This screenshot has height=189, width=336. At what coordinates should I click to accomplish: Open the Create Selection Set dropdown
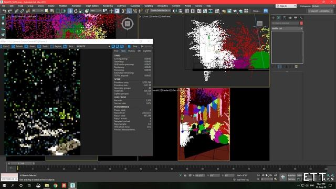coord(160,10)
